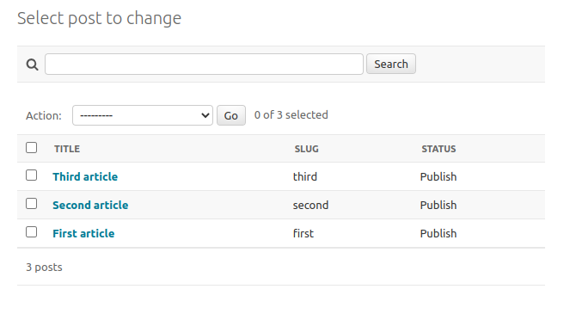Focus the post search text field
Screen dimensions: 570x320
(x=204, y=64)
